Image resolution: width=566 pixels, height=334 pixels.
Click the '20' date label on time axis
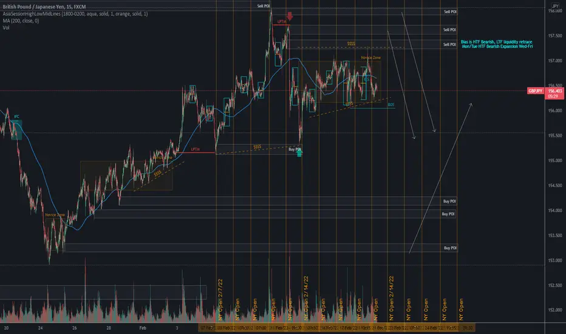(6, 328)
